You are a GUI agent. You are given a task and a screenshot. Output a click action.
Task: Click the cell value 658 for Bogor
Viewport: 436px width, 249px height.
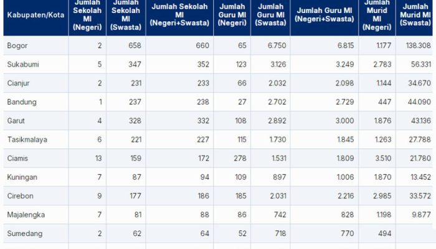point(135,45)
